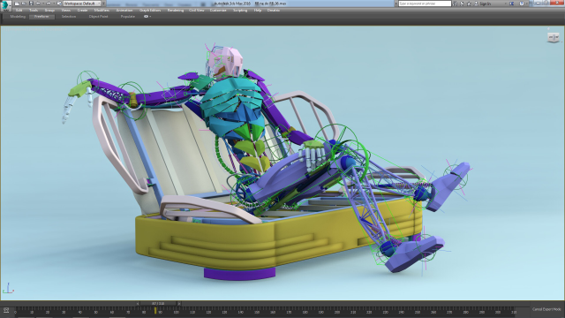
Task: Click the Project Folder icon
Action: [x=59, y=4]
